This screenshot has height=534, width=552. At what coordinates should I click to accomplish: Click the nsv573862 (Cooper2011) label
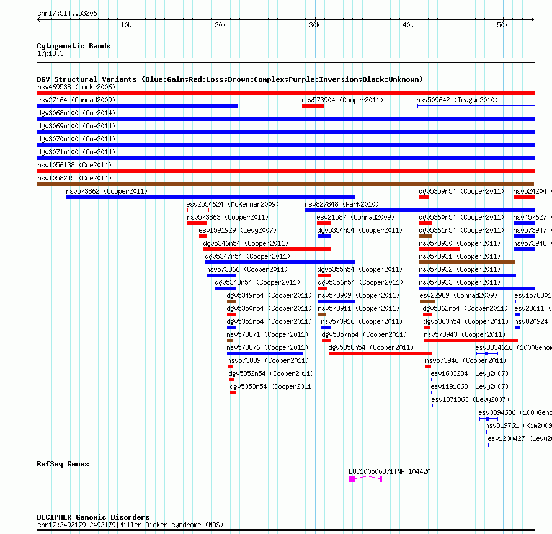[107, 191]
